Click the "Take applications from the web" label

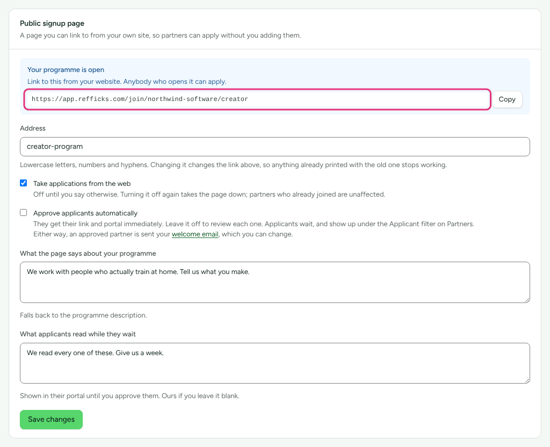click(82, 184)
